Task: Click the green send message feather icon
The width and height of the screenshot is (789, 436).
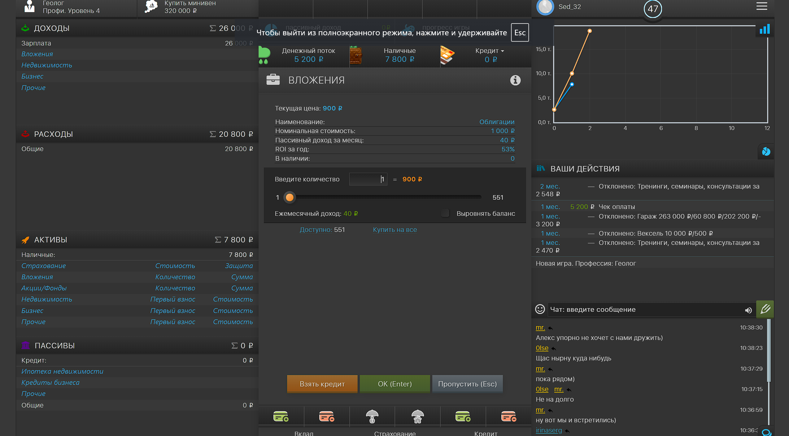Action: [765, 309]
